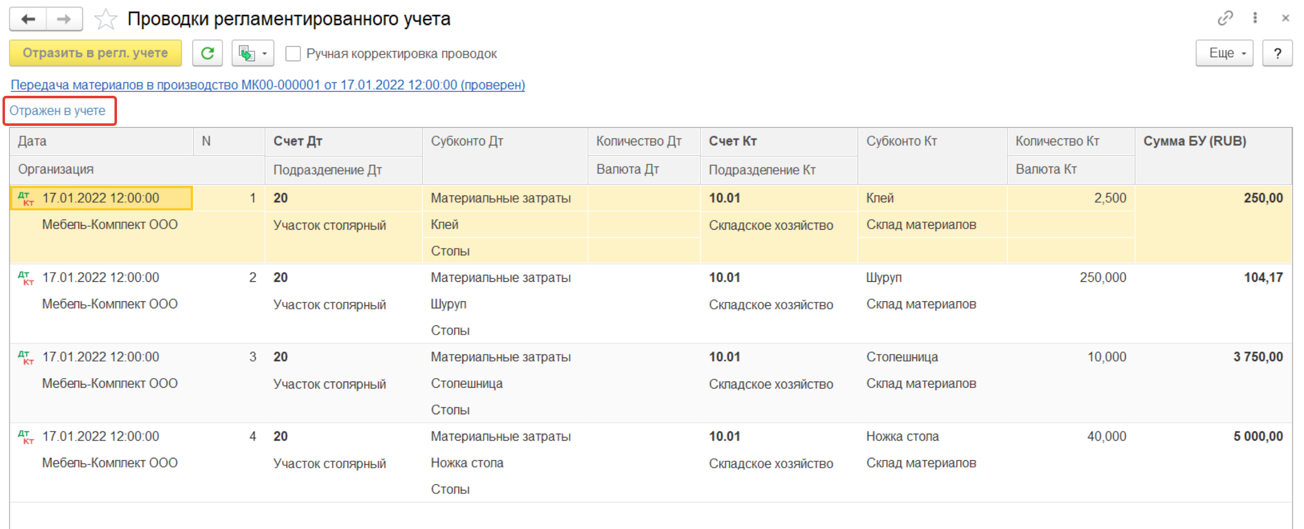Click the Сумма БУ (RUB) column header
The height and width of the screenshot is (529, 1304).
(1194, 141)
